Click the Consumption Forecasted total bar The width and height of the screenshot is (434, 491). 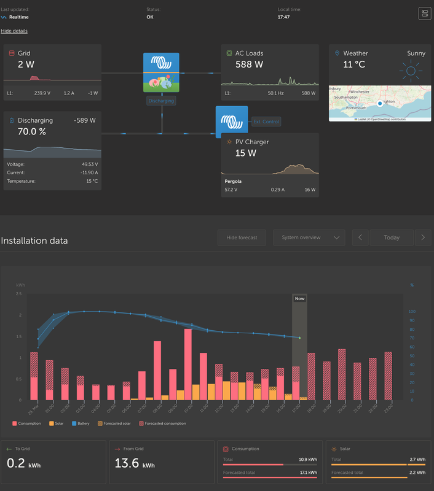tap(270, 477)
